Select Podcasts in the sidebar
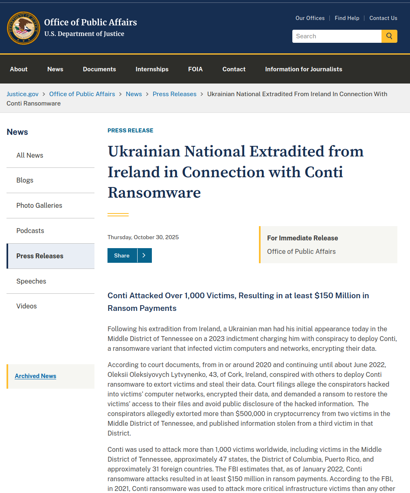 tap(50, 231)
